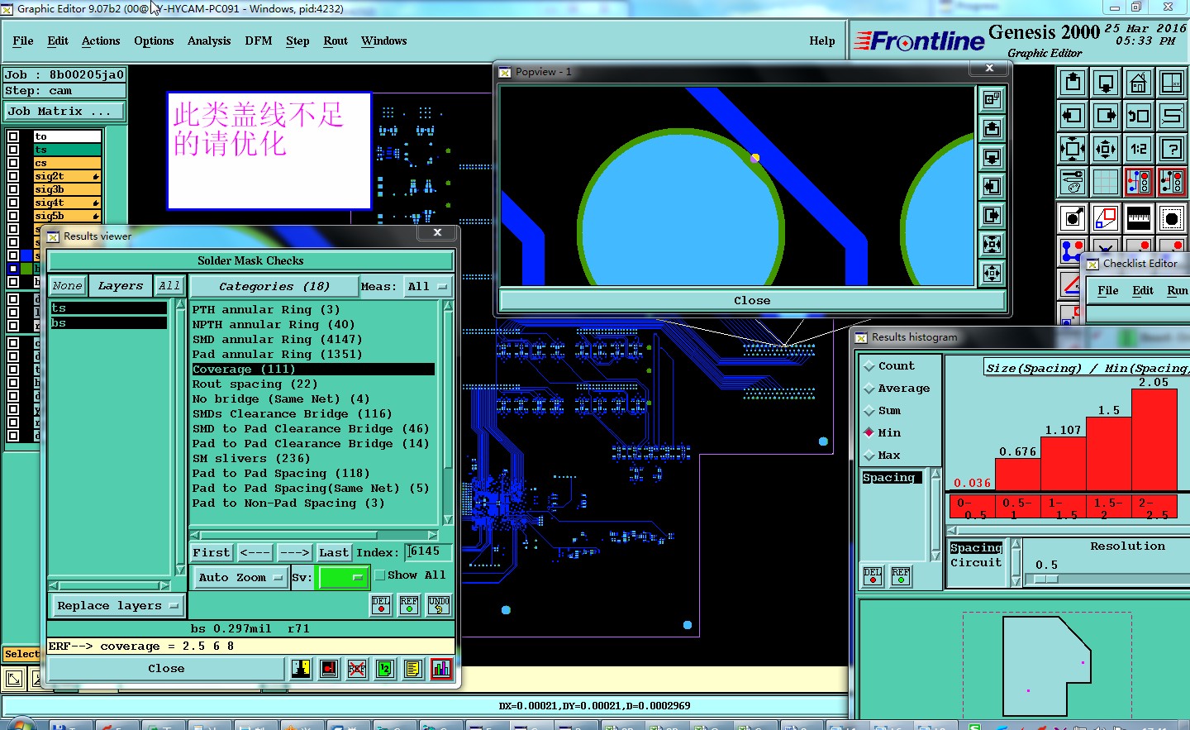Click the histogram chart icon in Results viewer

click(441, 668)
